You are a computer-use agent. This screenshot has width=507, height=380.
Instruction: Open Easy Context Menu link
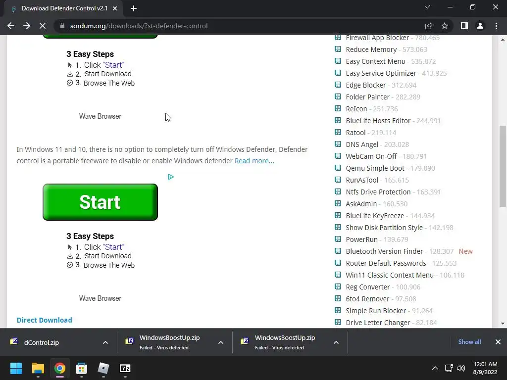click(x=375, y=61)
